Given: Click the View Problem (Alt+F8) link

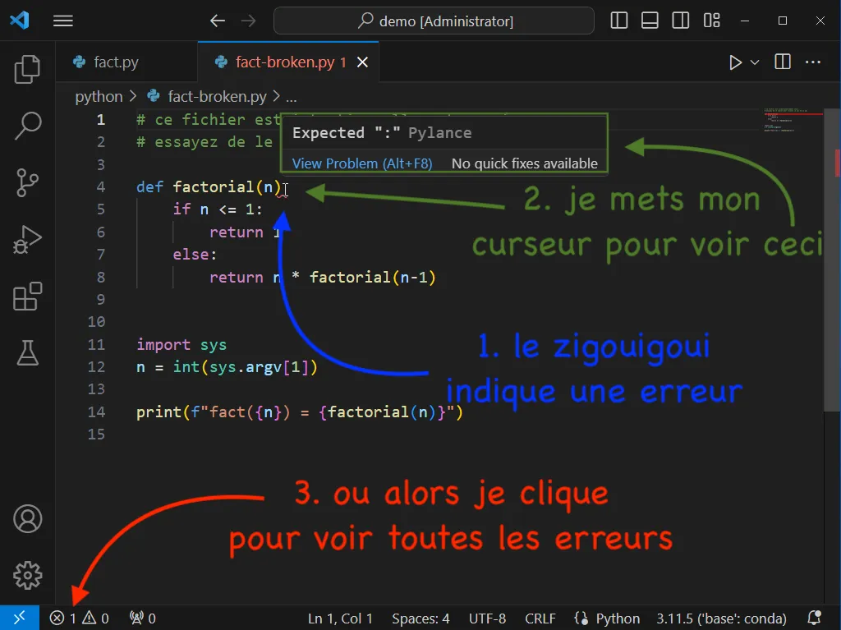Looking at the screenshot, I should pos(362,163).
